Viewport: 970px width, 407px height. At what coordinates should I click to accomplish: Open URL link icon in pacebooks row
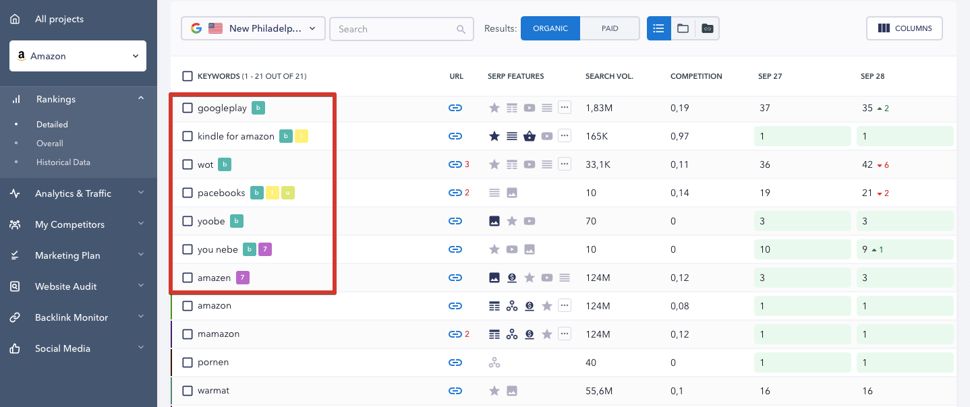click(455, 193)
